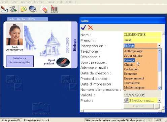Click the student photo on the card

14,34
